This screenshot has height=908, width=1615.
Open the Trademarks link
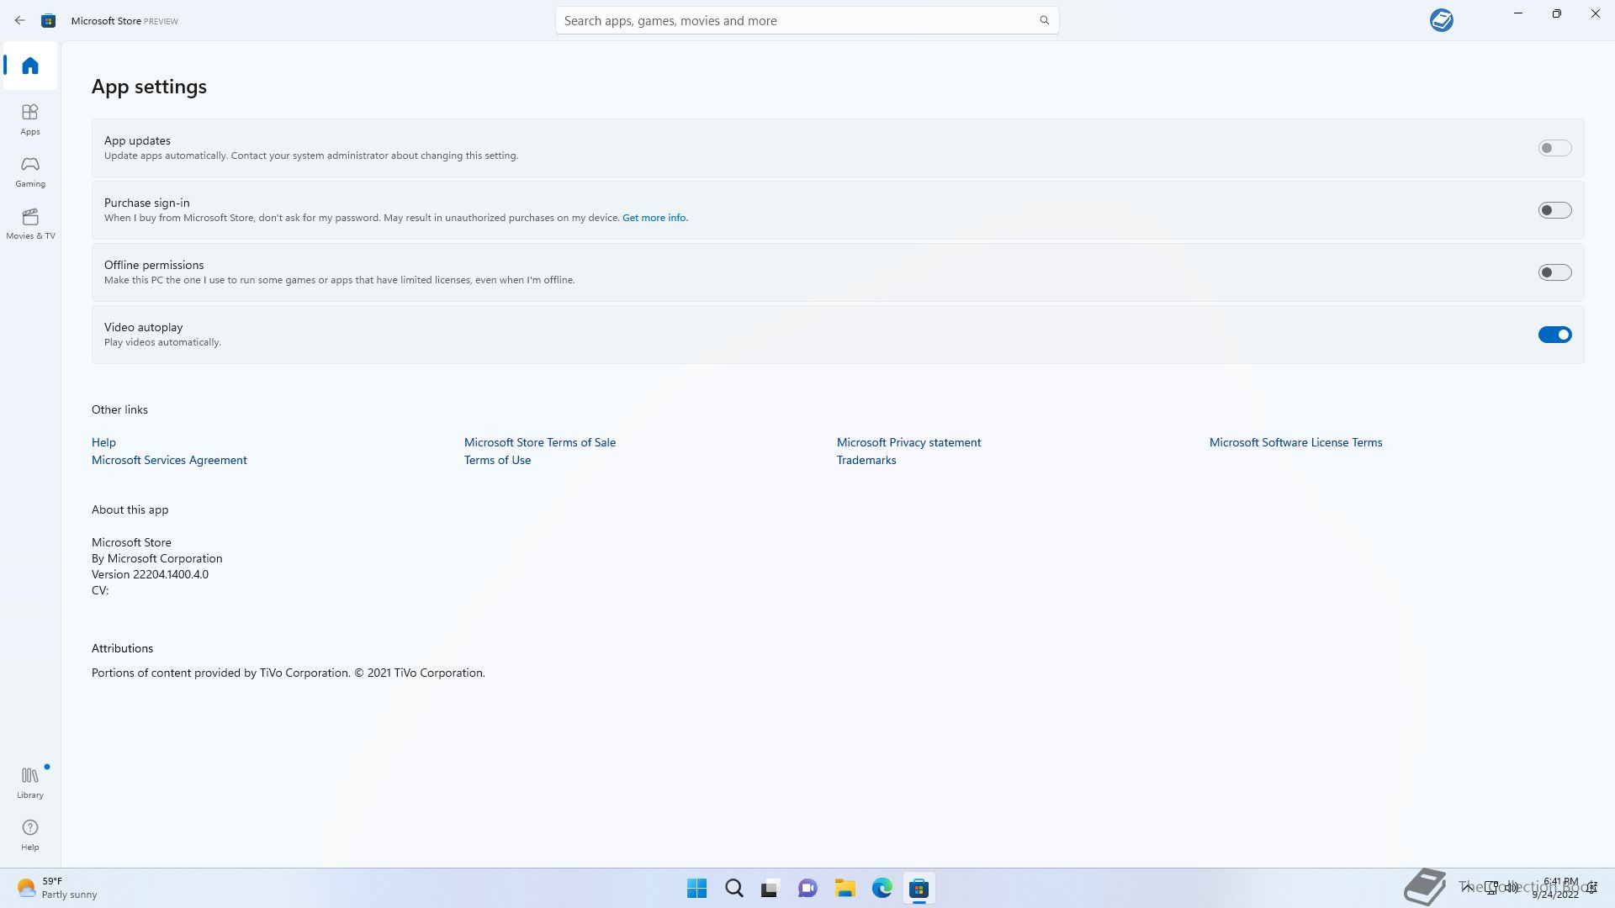866,460
